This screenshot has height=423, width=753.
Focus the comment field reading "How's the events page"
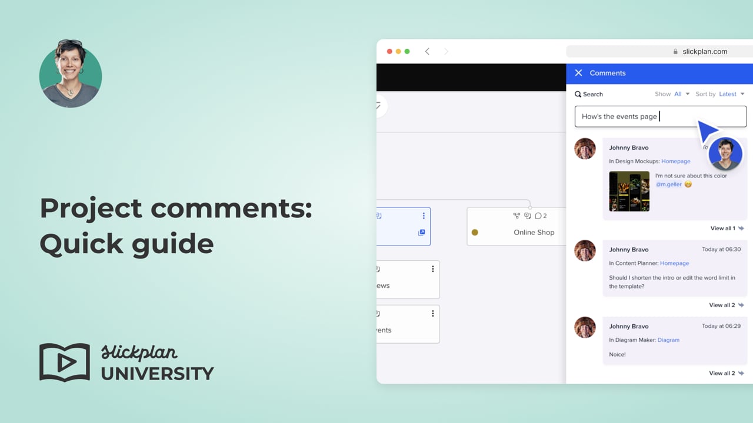pos(661,116)
